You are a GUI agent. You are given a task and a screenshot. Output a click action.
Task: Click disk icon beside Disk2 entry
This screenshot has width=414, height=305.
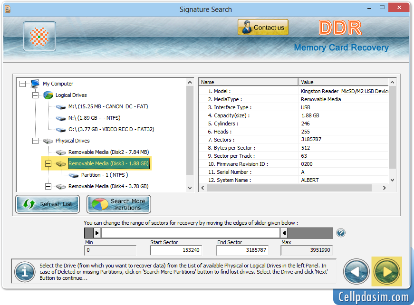61,152
